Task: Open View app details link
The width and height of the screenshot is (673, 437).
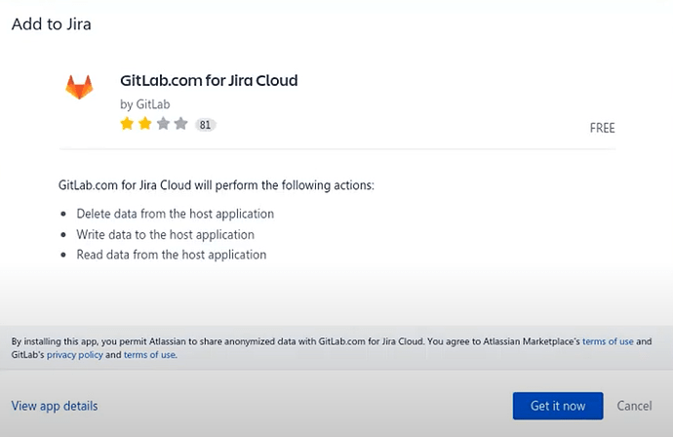Action: pyautogui.click(x=55, y=406)
